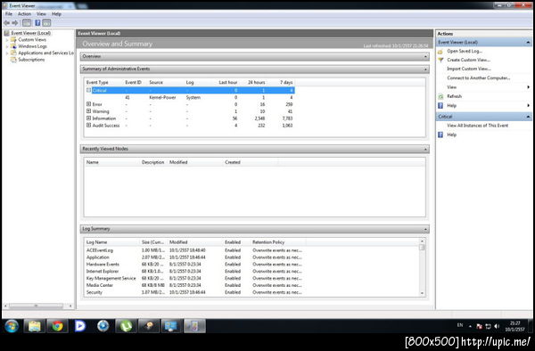Collapse the Log Summary section
Viewport: 535px width, 351px height.
click(x=425, y=229)
